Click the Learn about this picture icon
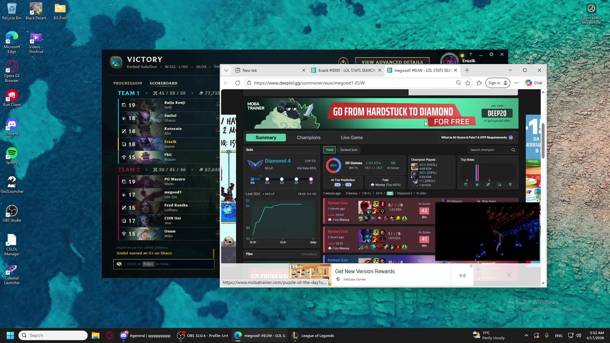 pos(591,14)
